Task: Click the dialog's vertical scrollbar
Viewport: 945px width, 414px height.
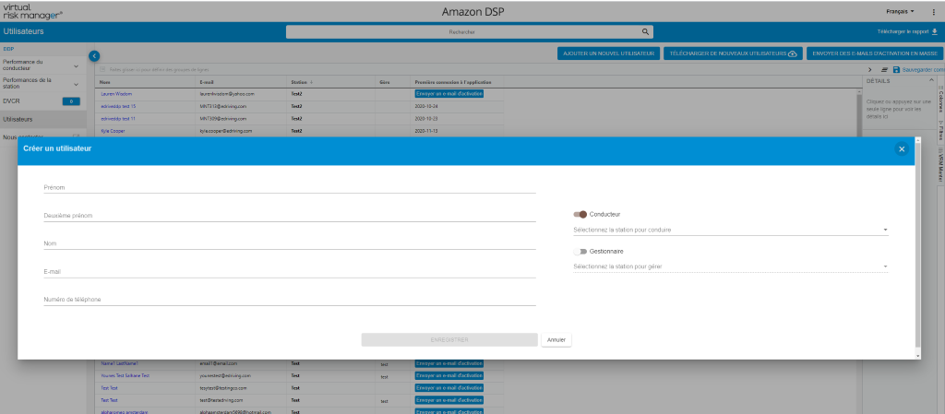Action: pos(918,247)
